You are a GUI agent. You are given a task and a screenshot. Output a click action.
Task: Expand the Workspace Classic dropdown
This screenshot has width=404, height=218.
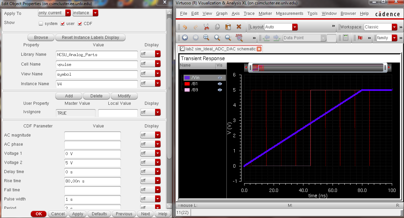394,27
